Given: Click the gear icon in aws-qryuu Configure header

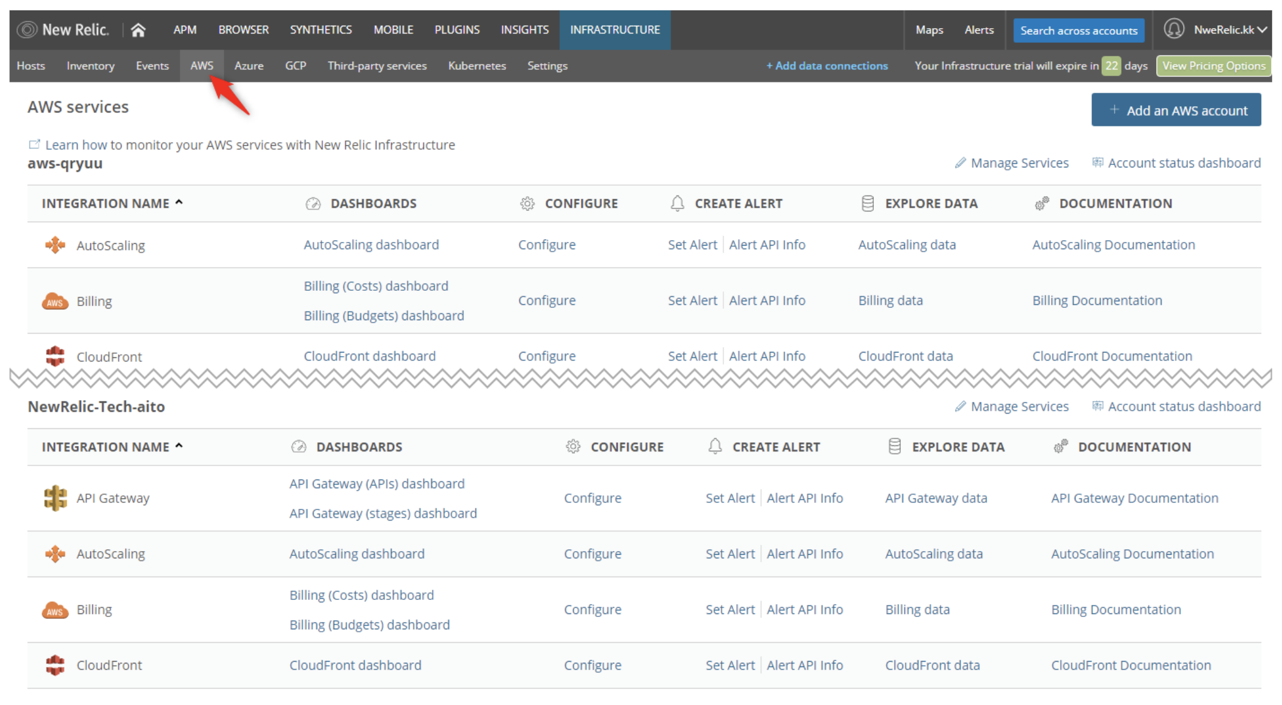Looking at the screenshot, I should pyautogui.click(x=527, y=203).
